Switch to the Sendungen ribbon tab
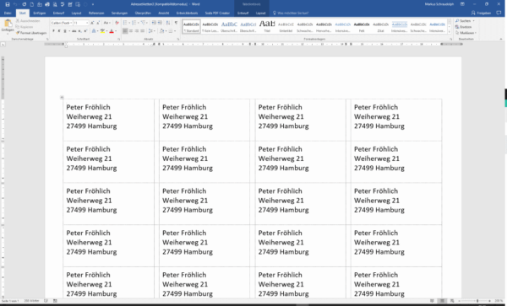 pos(119,13)
